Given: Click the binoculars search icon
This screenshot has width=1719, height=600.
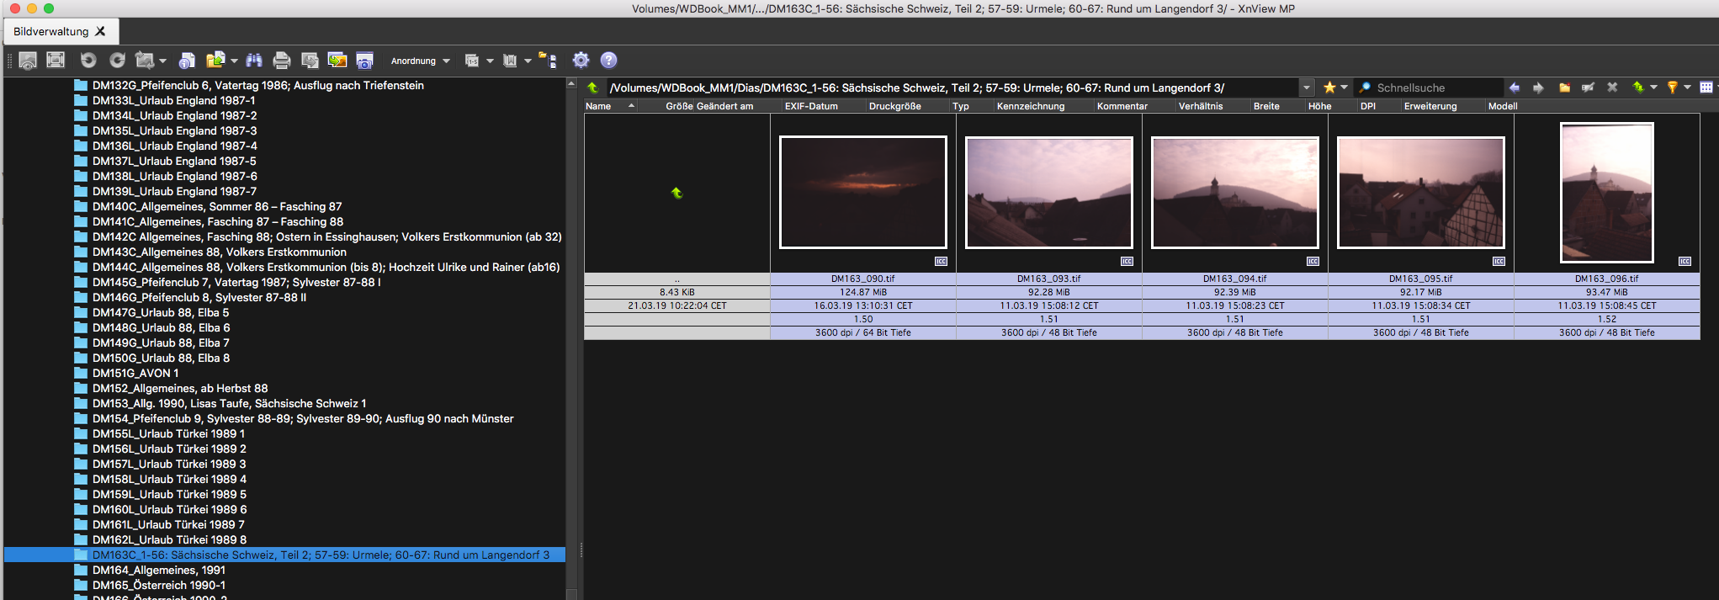Looking at the screenshot, I should 254,61.
